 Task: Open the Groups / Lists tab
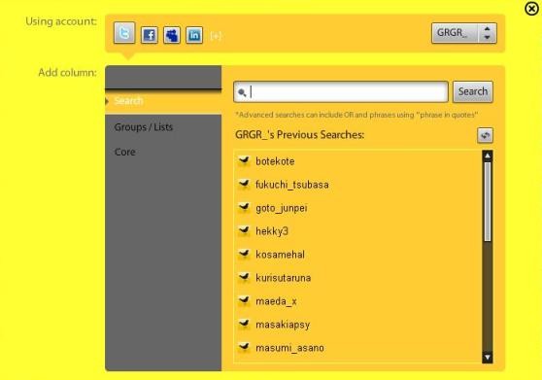(x=144, y=127)
